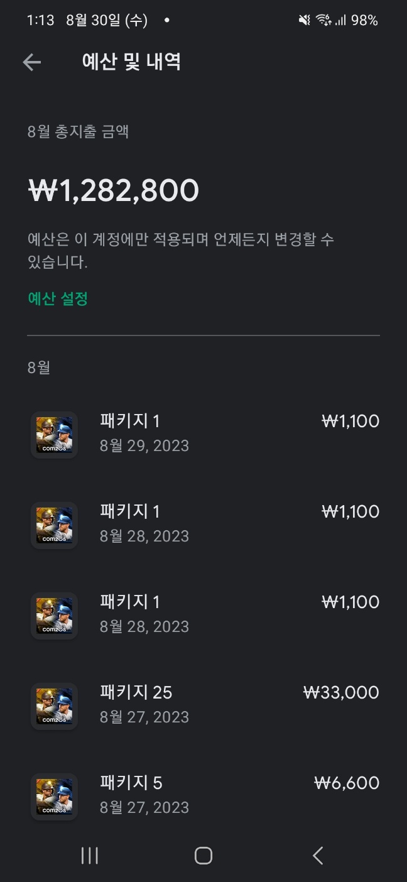This screenshot has width=407, height=882.
Task: Tap game icon for 패키지 5
Action: (54, 797)
